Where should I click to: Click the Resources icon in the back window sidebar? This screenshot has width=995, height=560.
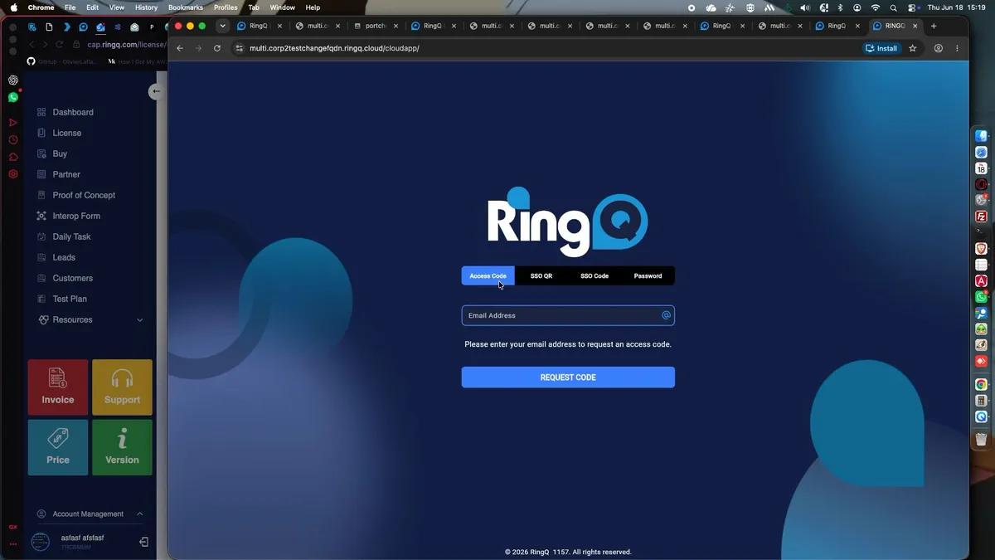point(43,319)
